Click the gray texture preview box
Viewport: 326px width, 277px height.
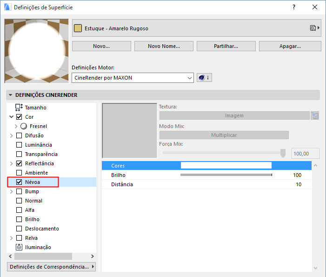click(130, 131)
